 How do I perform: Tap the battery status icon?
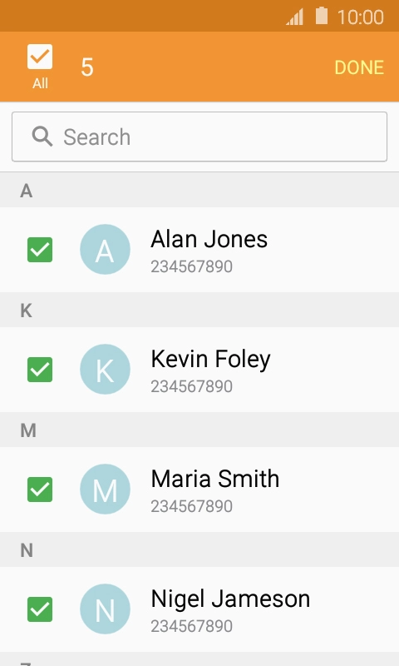[x=322, y=16]
